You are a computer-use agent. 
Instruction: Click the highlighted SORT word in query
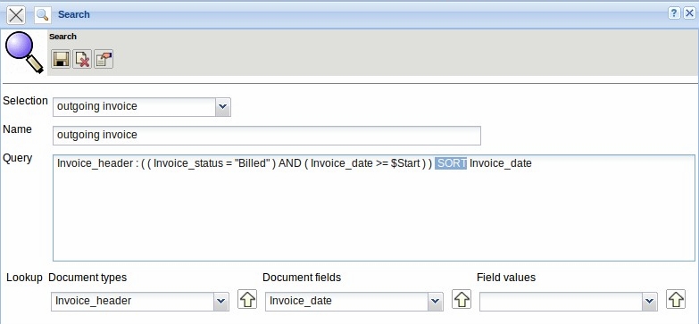coord(451,163)
